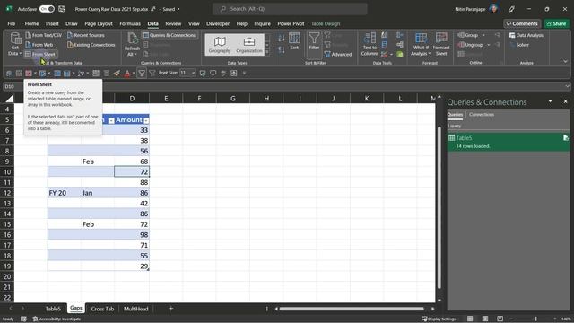Click the horizontal scrollbar
Viewport: 574px width, 323px height.
point(352,309)
